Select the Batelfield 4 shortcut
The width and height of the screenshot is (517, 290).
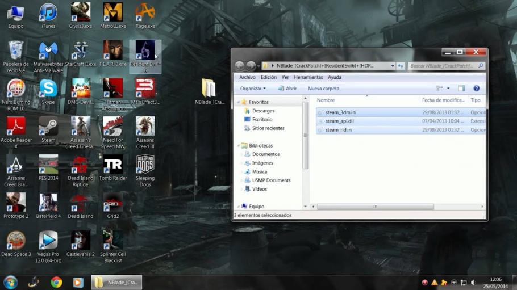[x=48, y=205]
